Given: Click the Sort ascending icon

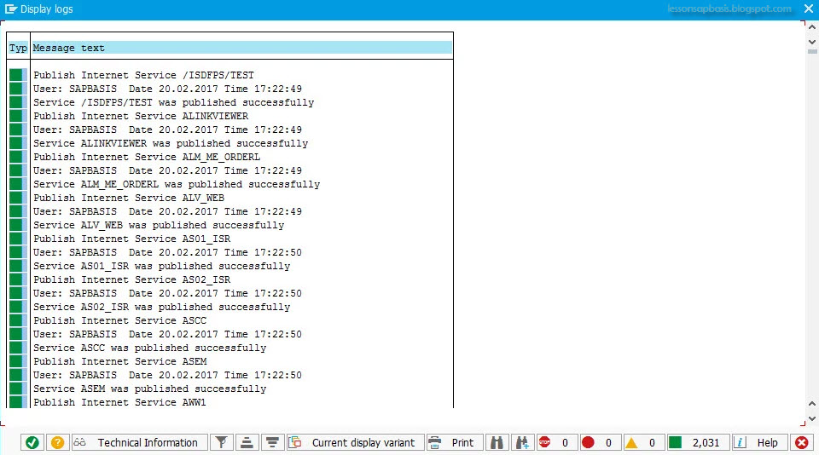Looking at the screenshot, I should tap(247, 442).
